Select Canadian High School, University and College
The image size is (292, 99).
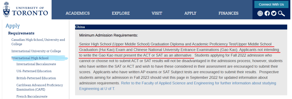click(38, 42)
